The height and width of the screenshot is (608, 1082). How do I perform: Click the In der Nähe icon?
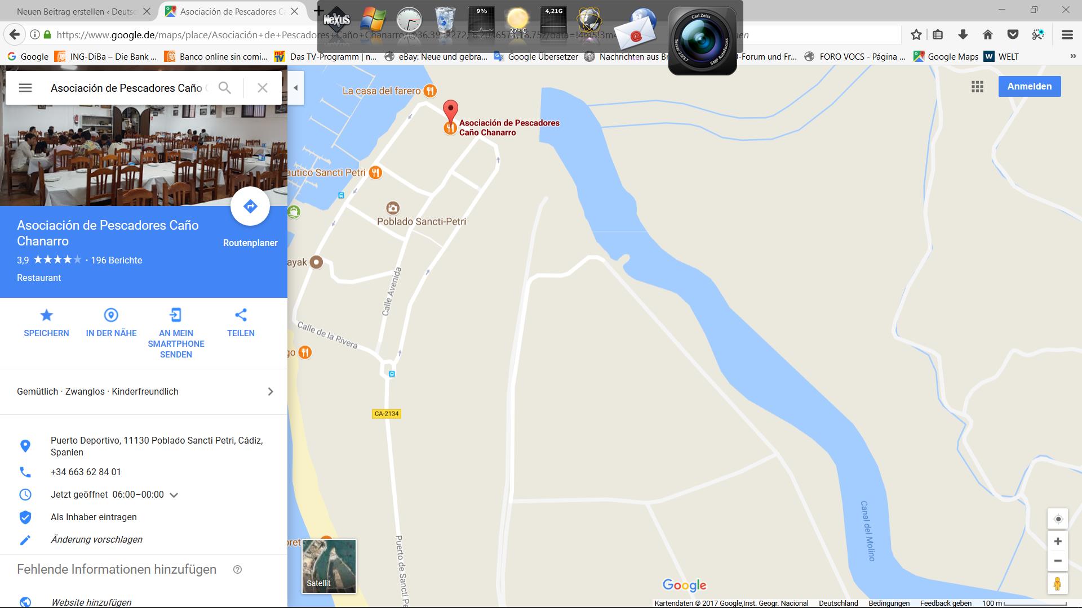pyautogui.click(x=111, y=315)
